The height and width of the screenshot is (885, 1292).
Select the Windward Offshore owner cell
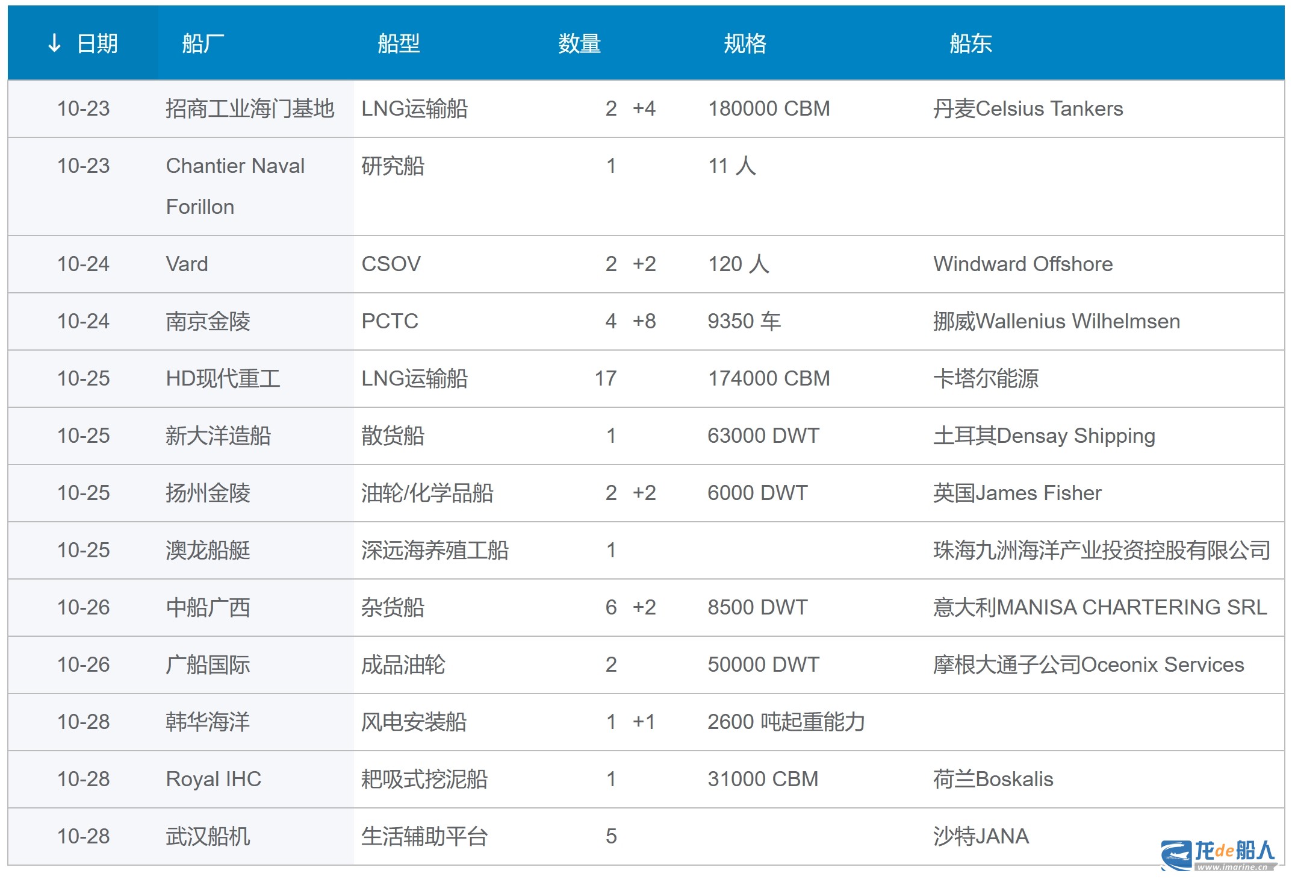pyautogui.click(x=1023, y=264)
